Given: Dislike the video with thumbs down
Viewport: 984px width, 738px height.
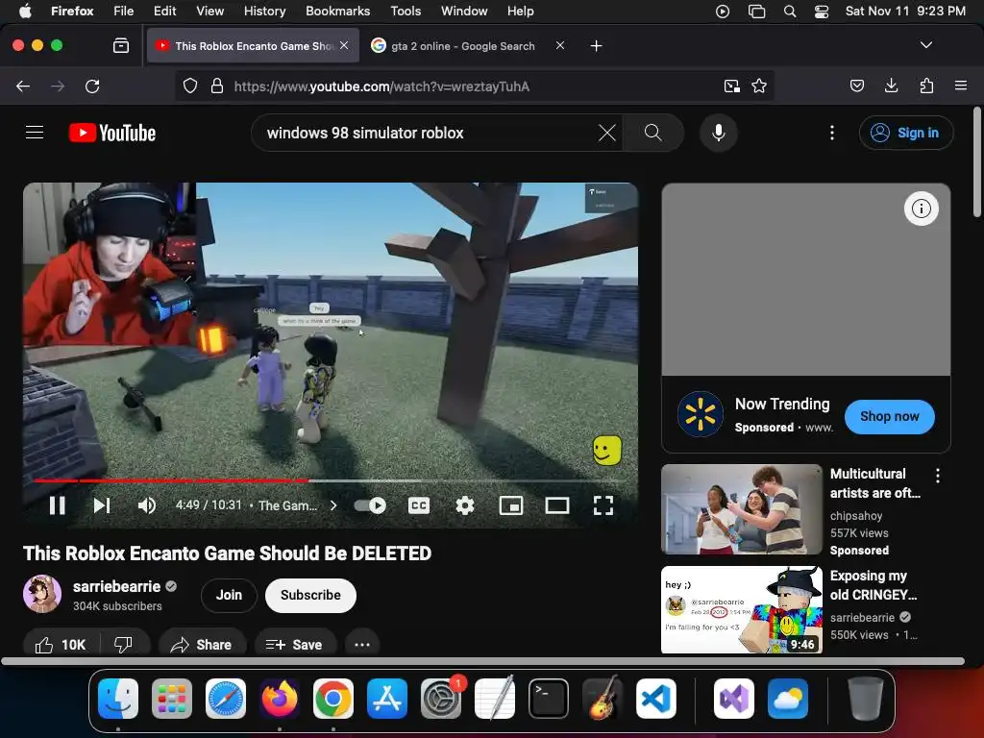Looking at the screenshot, I should pos(124,645).
